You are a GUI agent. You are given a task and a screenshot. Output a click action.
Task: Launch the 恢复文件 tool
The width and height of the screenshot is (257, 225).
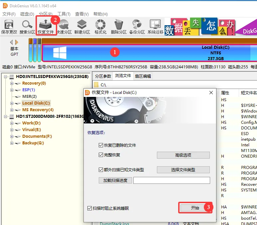point(46,27)
